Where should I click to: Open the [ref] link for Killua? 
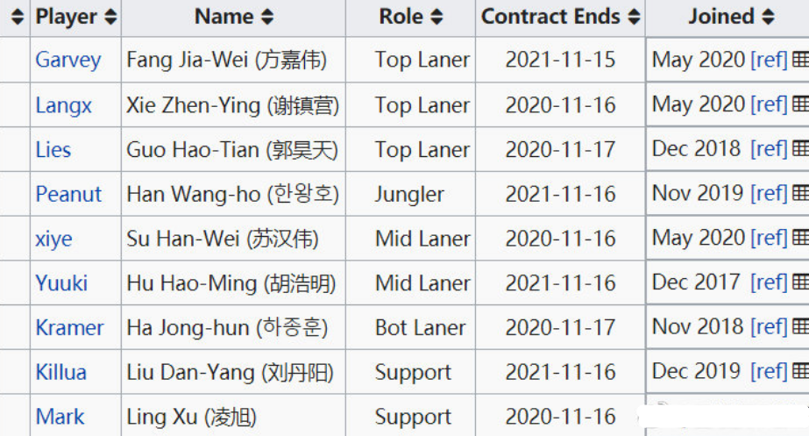[x=770, y=371]
